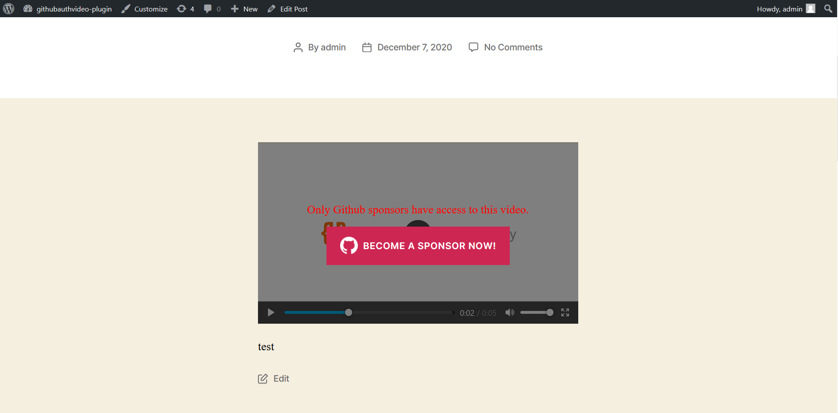Click the plus icon beside New
Screen dimensions: 838x413
click(x=235, y=9)
